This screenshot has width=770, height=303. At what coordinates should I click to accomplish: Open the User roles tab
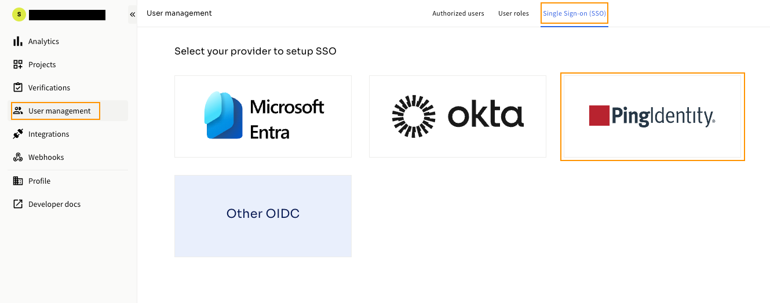coord(513,13)
